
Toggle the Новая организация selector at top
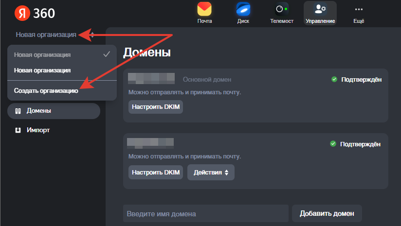[55, 35]
